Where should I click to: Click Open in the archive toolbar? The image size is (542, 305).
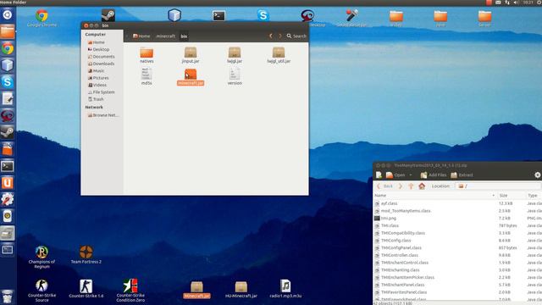tap(395, 175)
